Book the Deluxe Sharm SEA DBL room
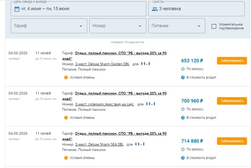Screen dimensions: 251x168 point(232,141)
